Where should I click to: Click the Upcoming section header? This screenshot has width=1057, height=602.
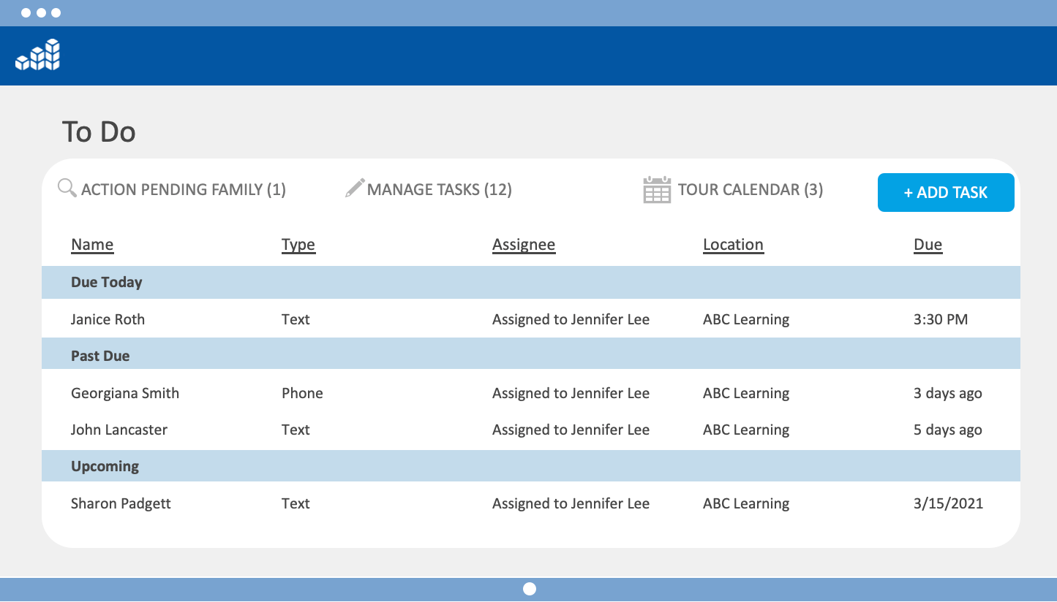point(531,466)
